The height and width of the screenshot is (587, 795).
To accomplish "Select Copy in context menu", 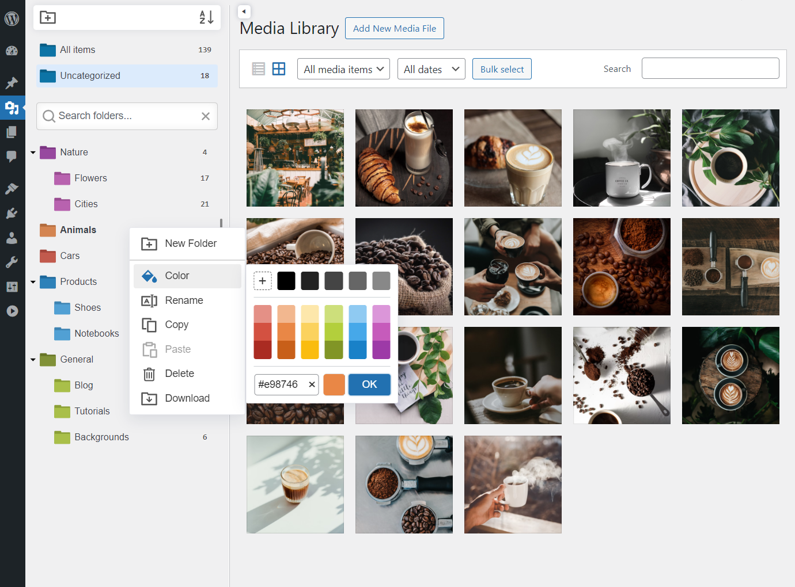I will [x=187, y=325].
